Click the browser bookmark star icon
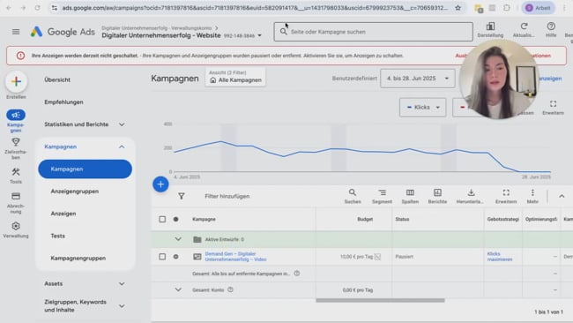573x323 pixels. click(458, 8)
